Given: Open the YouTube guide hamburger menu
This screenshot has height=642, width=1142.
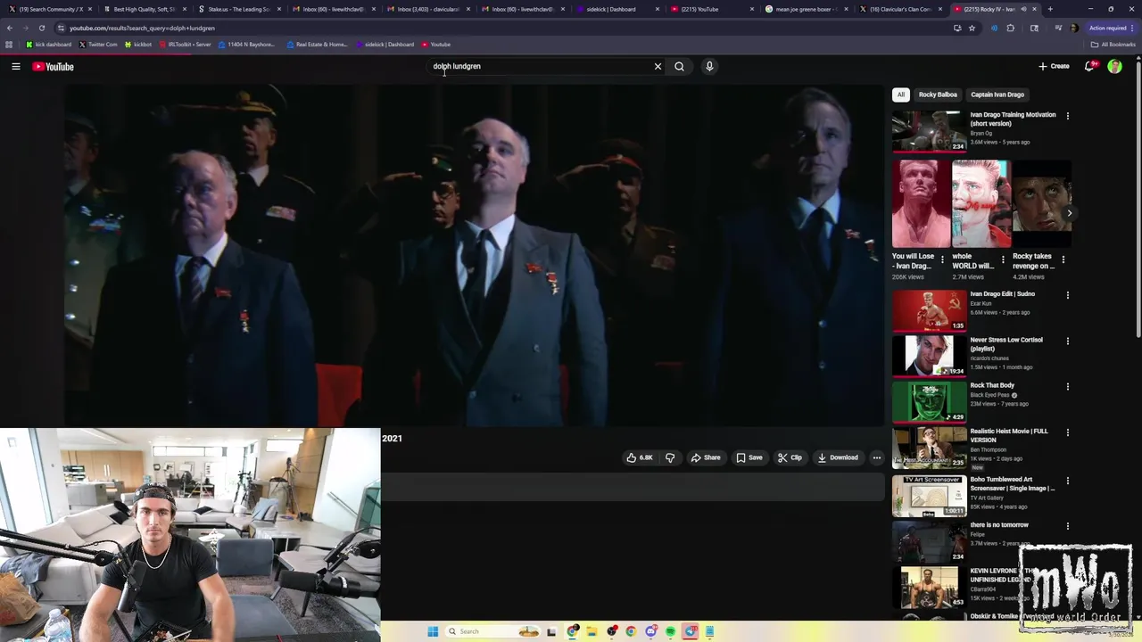Looking at the screenshot, I should 16,66.
